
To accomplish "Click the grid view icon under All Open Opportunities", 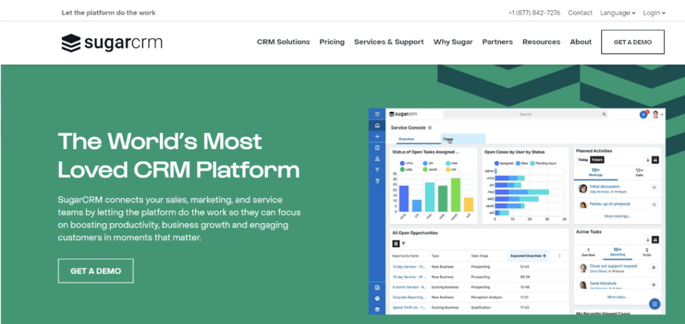I will (396, 244).
